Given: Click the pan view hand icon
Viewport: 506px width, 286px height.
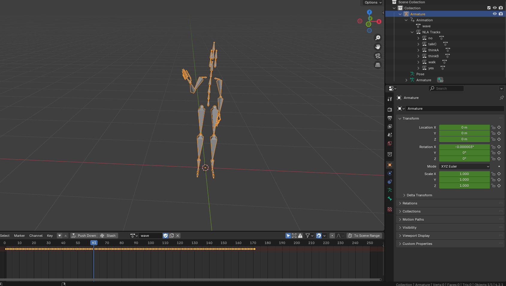Looking at the screenshot, I should (x=378, y=47).
